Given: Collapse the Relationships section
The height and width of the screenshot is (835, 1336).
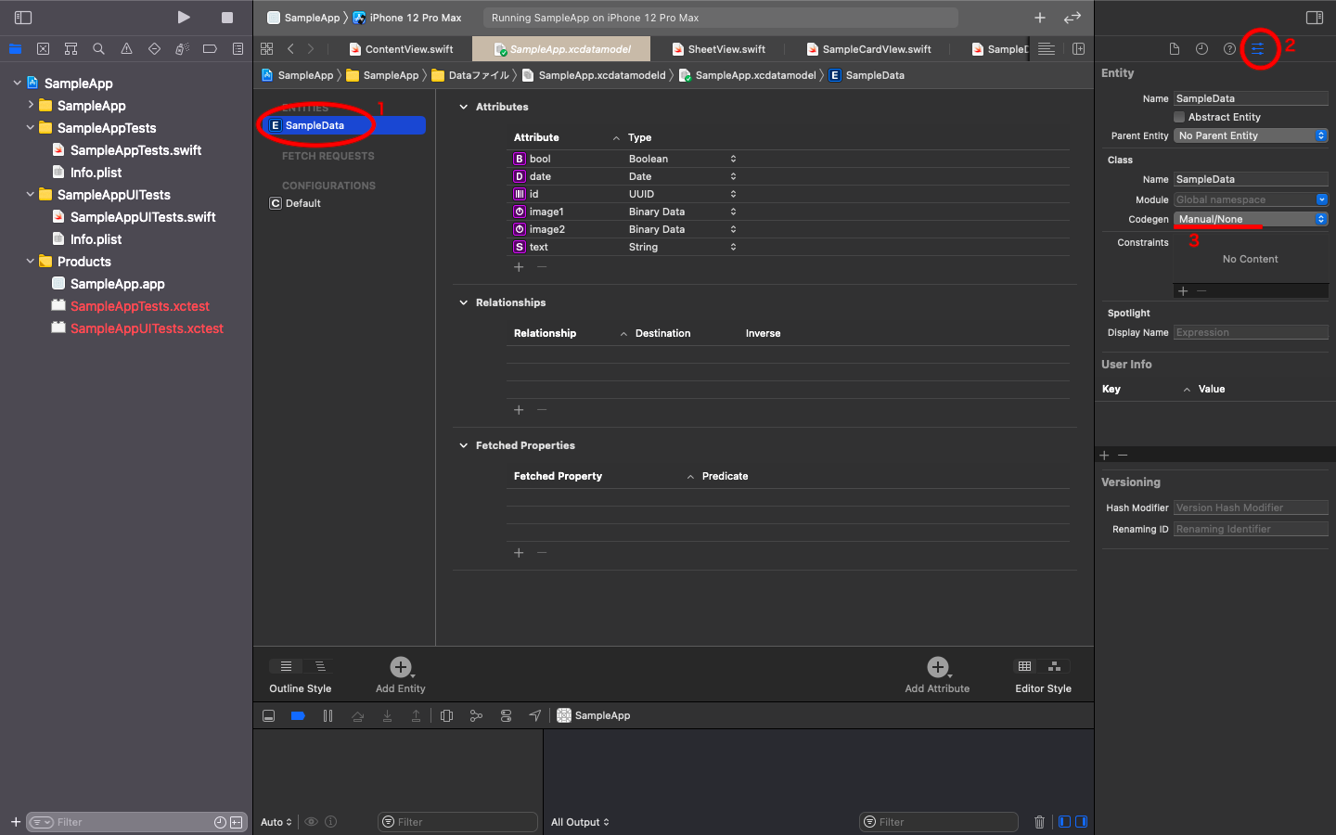Looking at the screenshot, I should pyautogui.click(x=463, y=302).
